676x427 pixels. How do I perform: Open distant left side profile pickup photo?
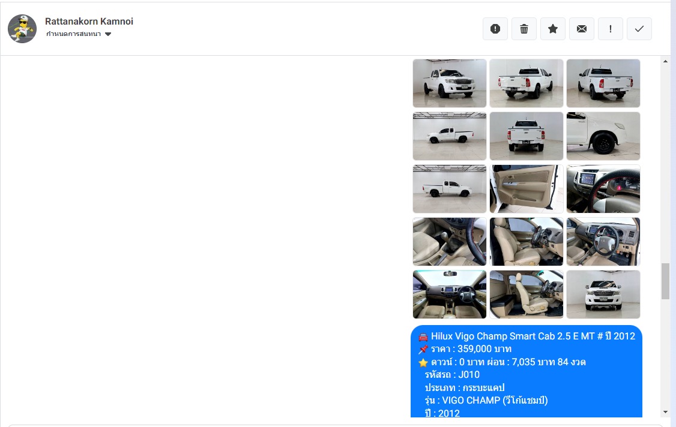(450, 136)
